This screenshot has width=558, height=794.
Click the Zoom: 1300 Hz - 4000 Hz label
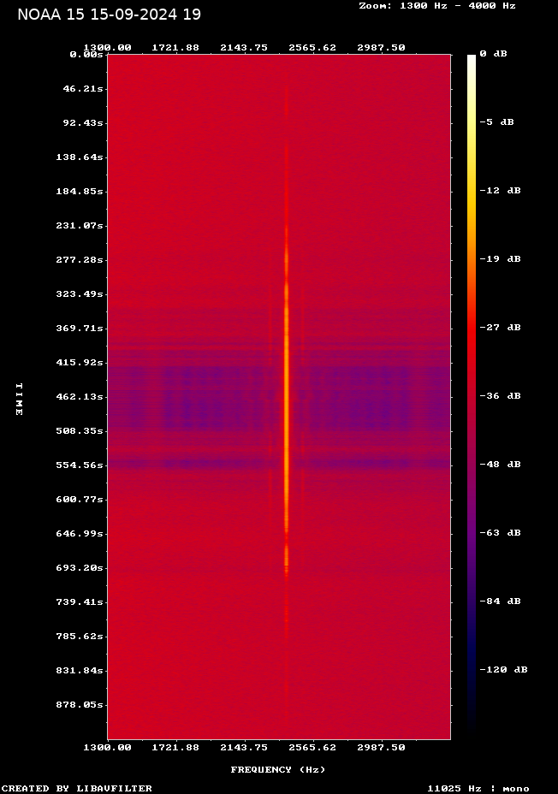click(436, 5)
